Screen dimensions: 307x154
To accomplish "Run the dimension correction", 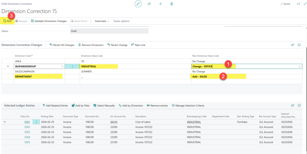I will pyautogui.click(x=8, y=21).
